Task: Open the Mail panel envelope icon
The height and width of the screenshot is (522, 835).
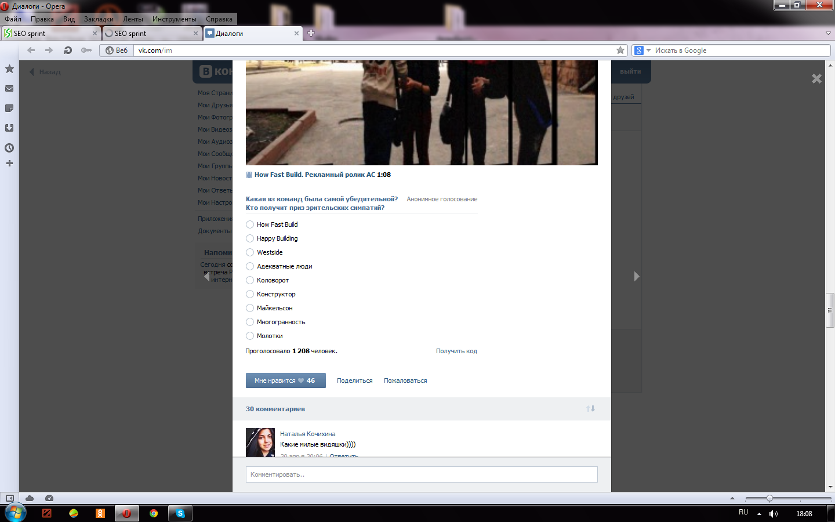Action: click(x=9, y=89)
